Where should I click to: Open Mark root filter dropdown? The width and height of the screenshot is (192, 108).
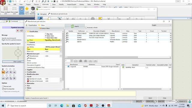click(x=61, y=51)
